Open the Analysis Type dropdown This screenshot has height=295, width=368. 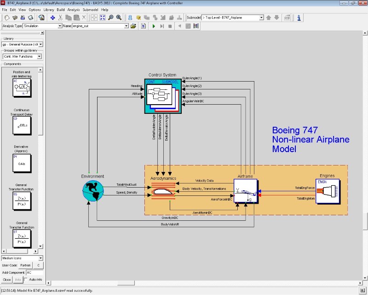click(x=60, y=26)
